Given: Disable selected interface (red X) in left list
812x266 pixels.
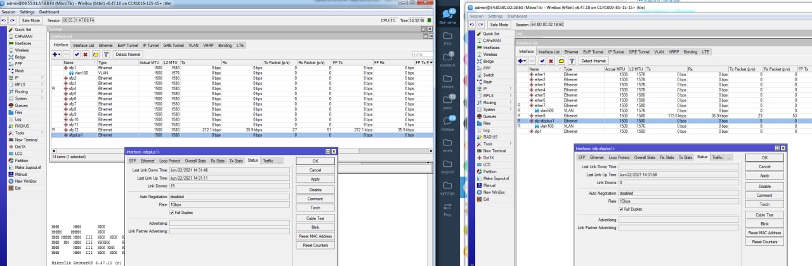Looking at the screenshot, I should [x=85, y=55].
